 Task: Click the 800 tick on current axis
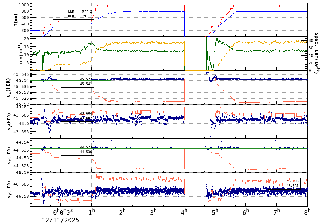point(25,11)
